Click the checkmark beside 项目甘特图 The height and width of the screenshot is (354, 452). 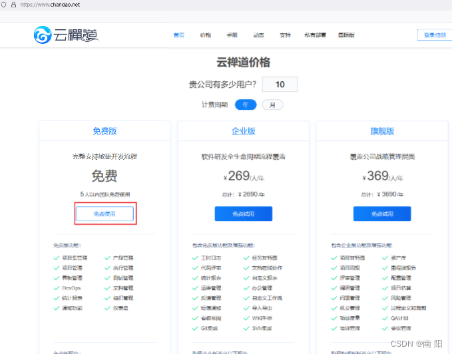pos(334,258)
